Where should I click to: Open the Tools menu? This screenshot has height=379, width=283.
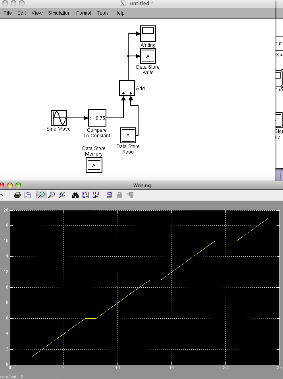pyautogui.click(x=102, y=13)
